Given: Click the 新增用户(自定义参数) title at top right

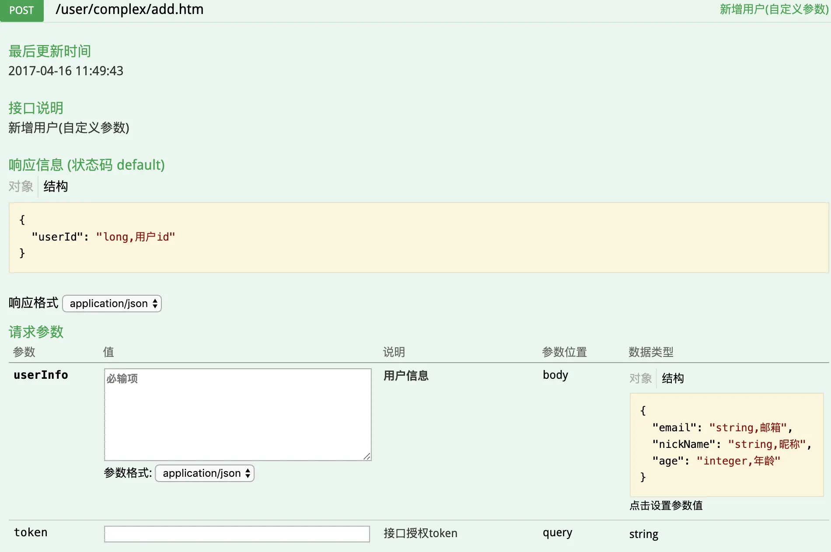Looking at the screenshot, I should (774, 9).
